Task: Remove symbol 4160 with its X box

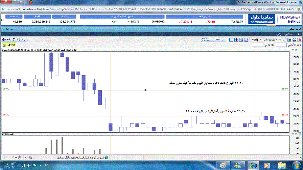Action: pos(4,45)
